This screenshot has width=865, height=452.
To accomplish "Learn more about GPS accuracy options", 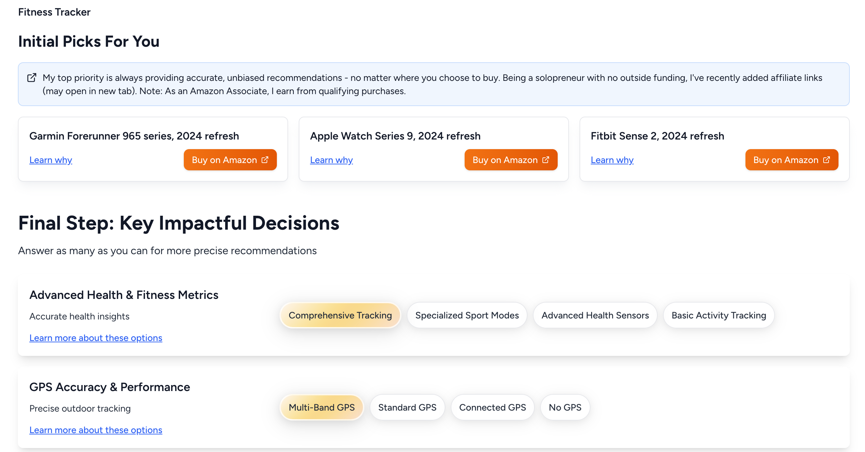I will coord(96,430).
